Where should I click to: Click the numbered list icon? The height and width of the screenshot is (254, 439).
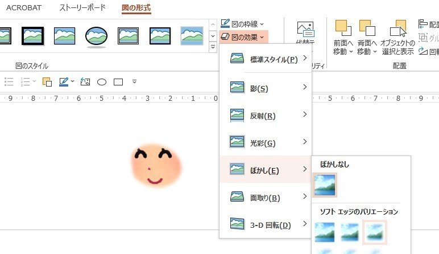pos(25,81)
